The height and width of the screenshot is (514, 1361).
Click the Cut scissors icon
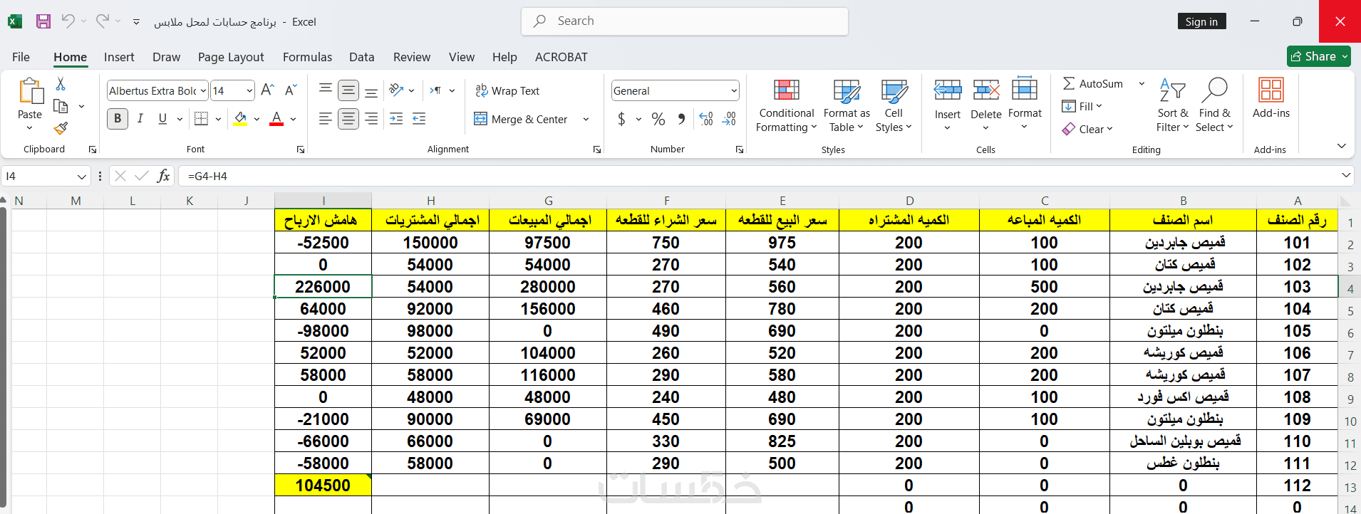pyautogui.click(x=61, y=84)
